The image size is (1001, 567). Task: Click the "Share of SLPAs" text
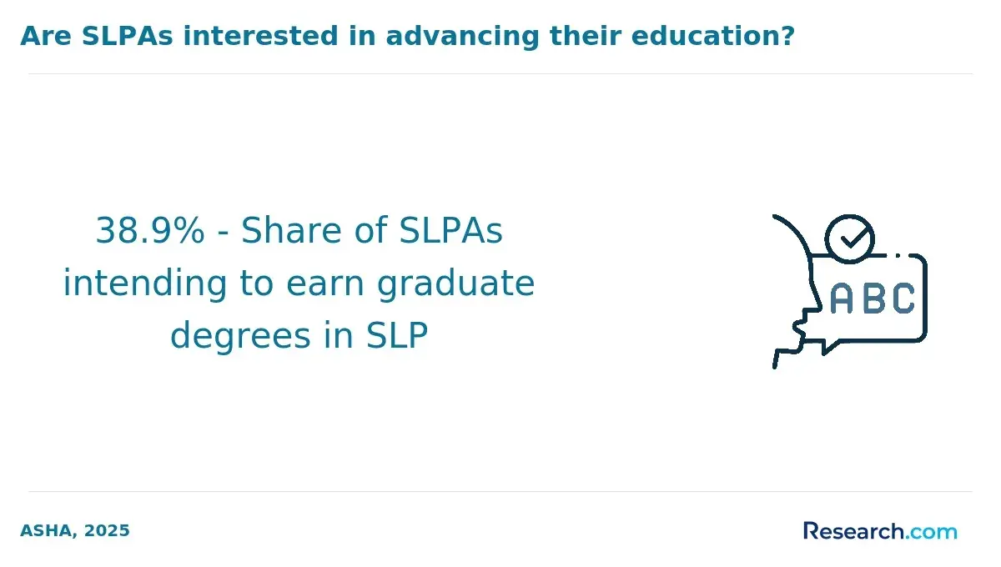coord(372,231)
